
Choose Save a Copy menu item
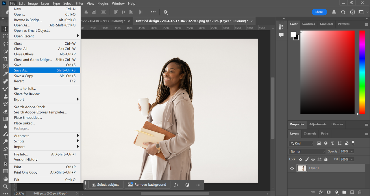coord(45,76)
